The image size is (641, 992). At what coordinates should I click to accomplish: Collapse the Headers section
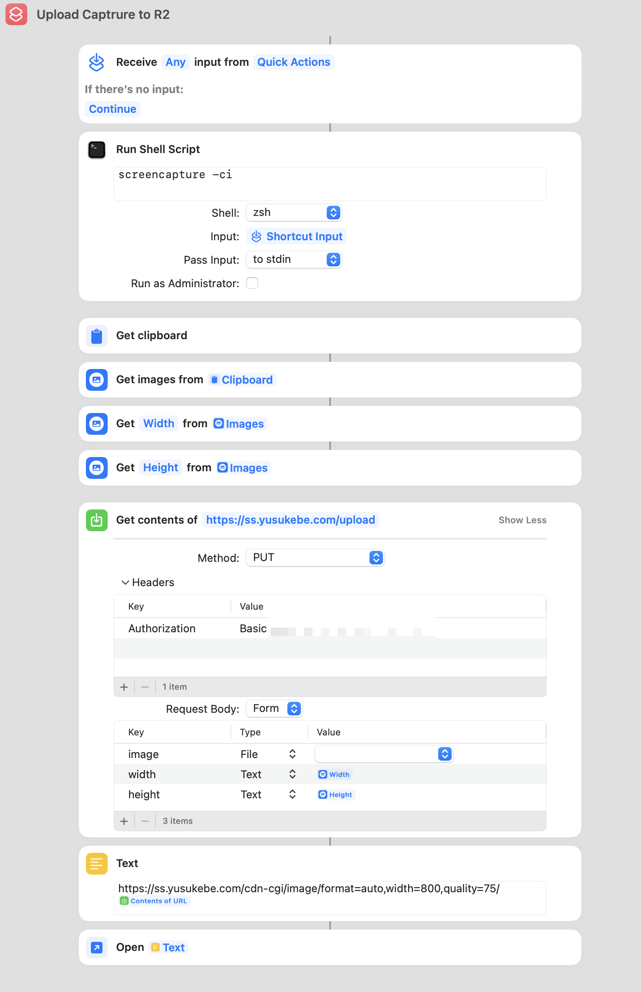point(125,582)
